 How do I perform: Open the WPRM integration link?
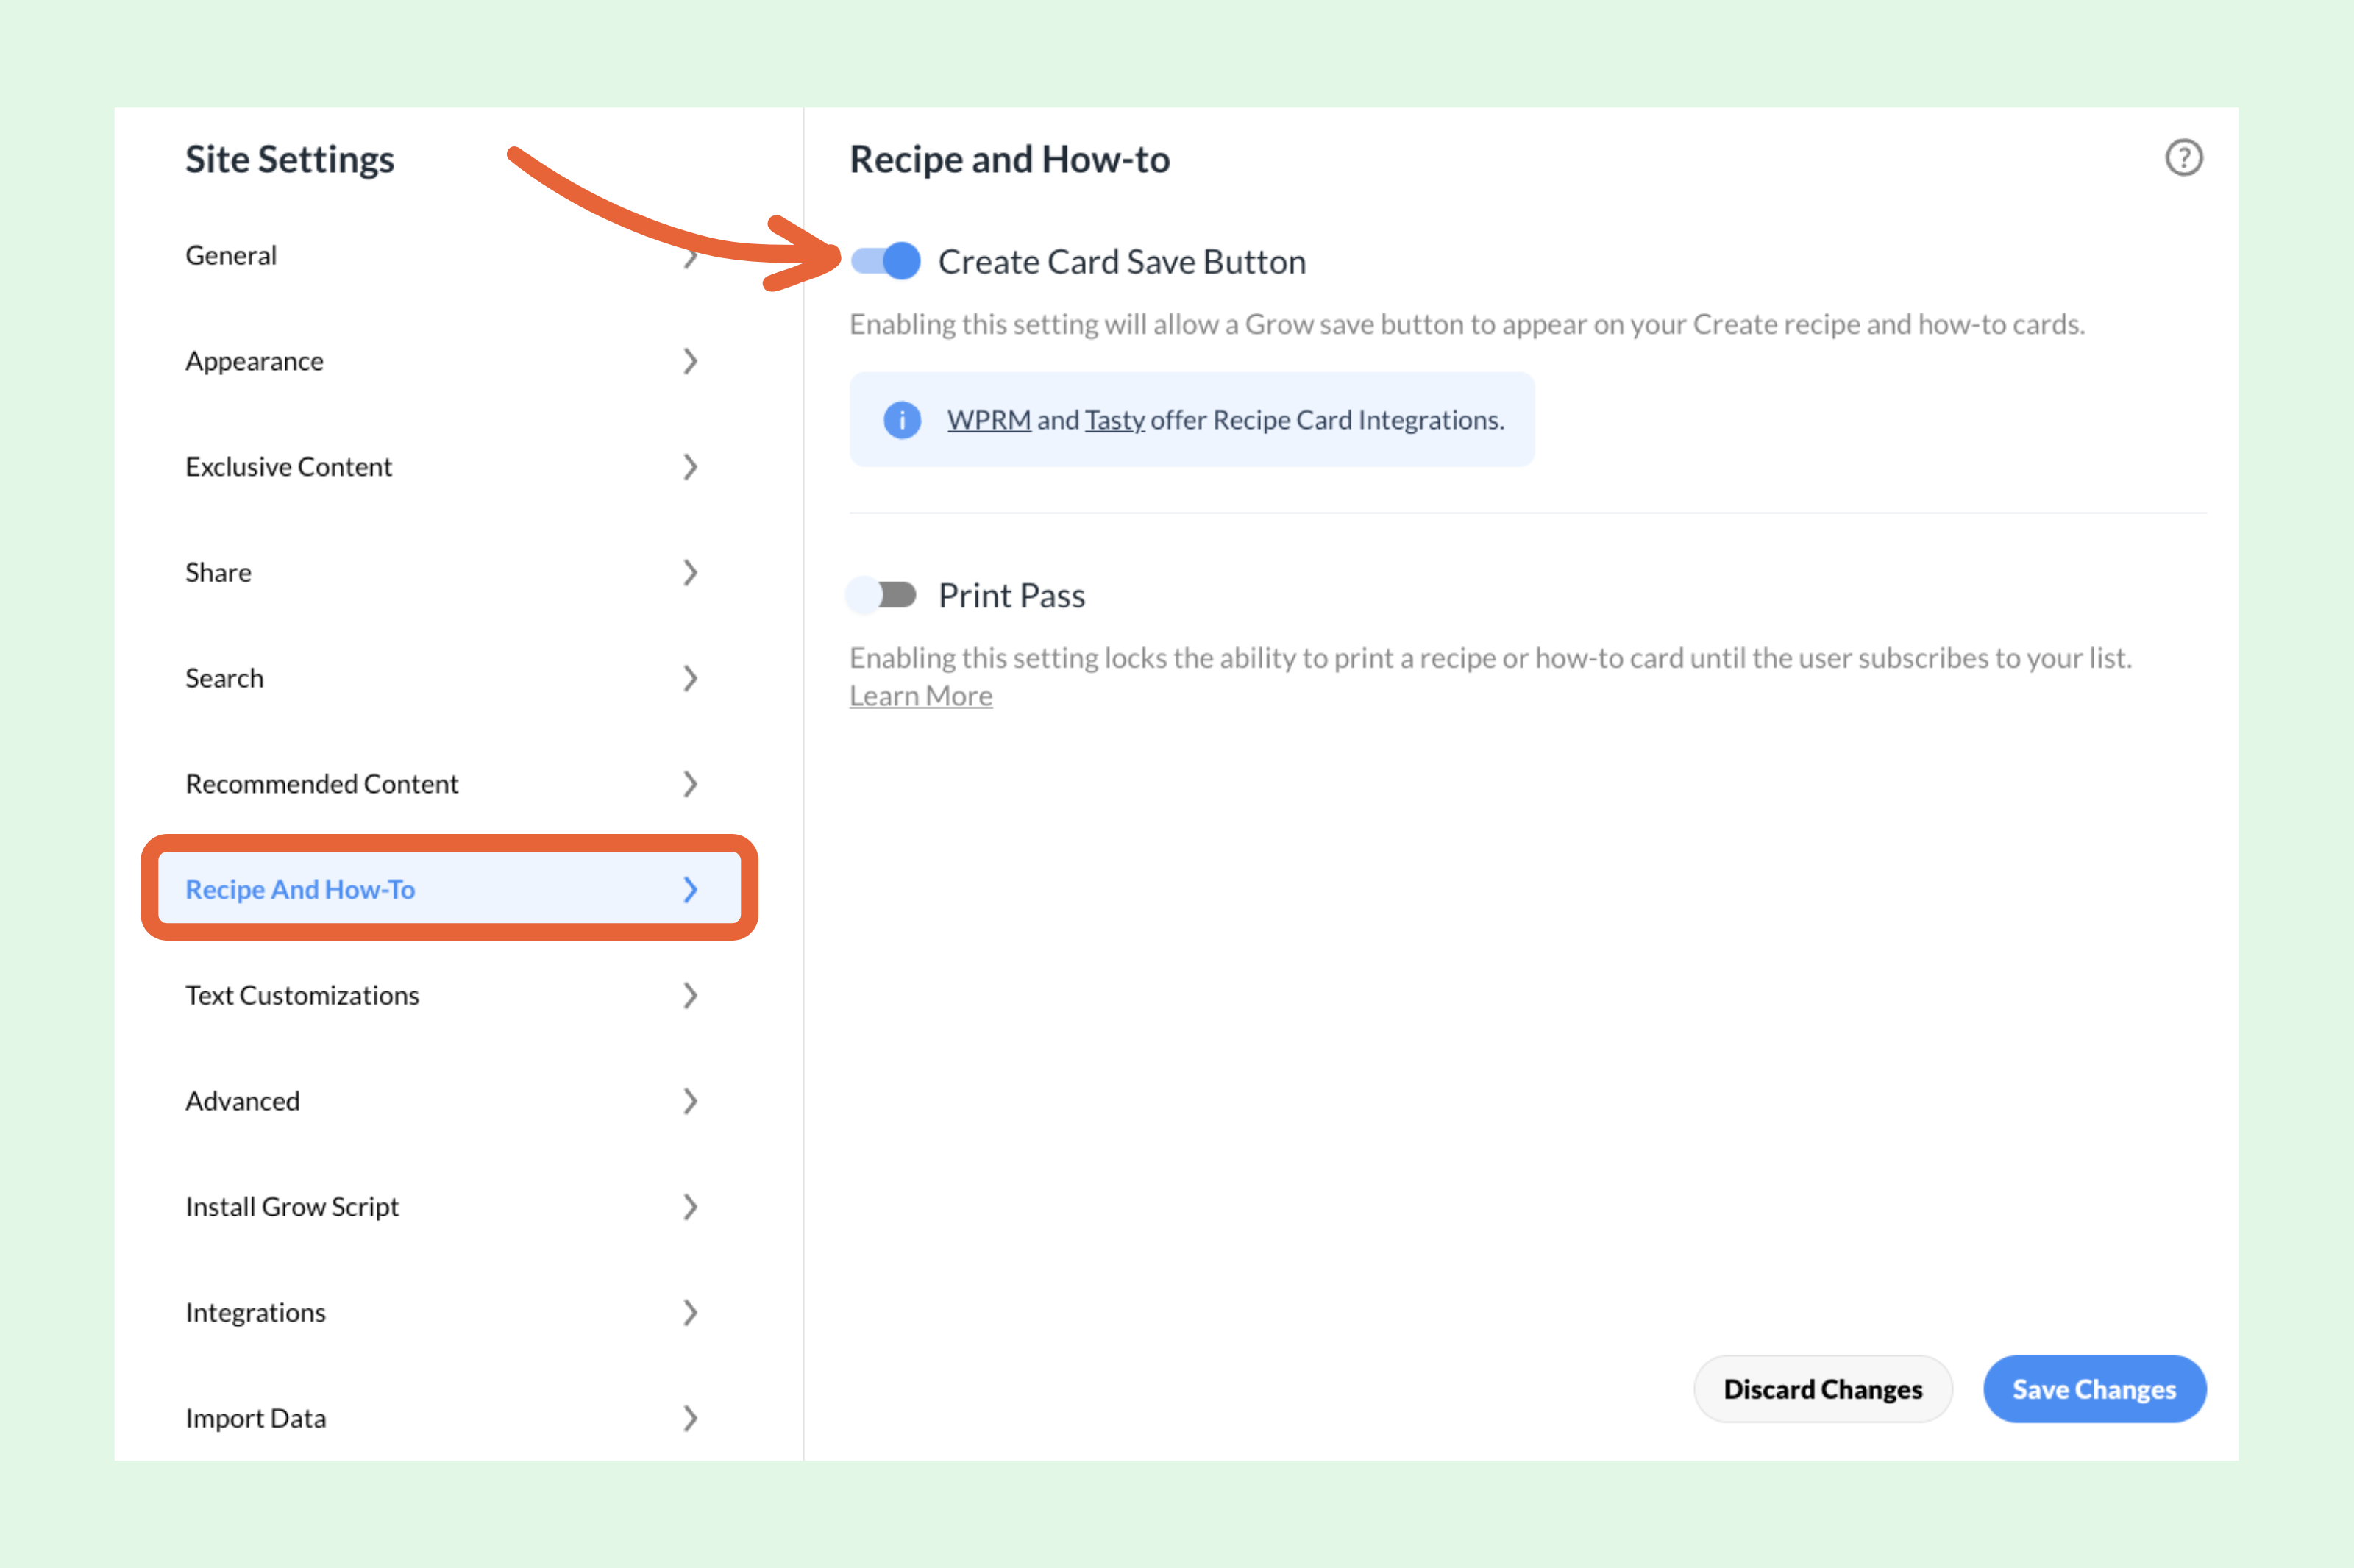click(988, 420)
